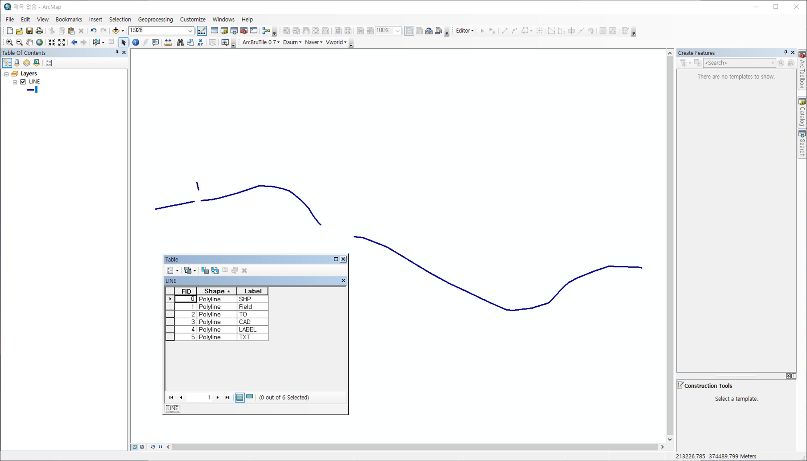The width and height of the screenshot is (807, 461).
Task: Click the Create Features search field
Action: point(737,63)
